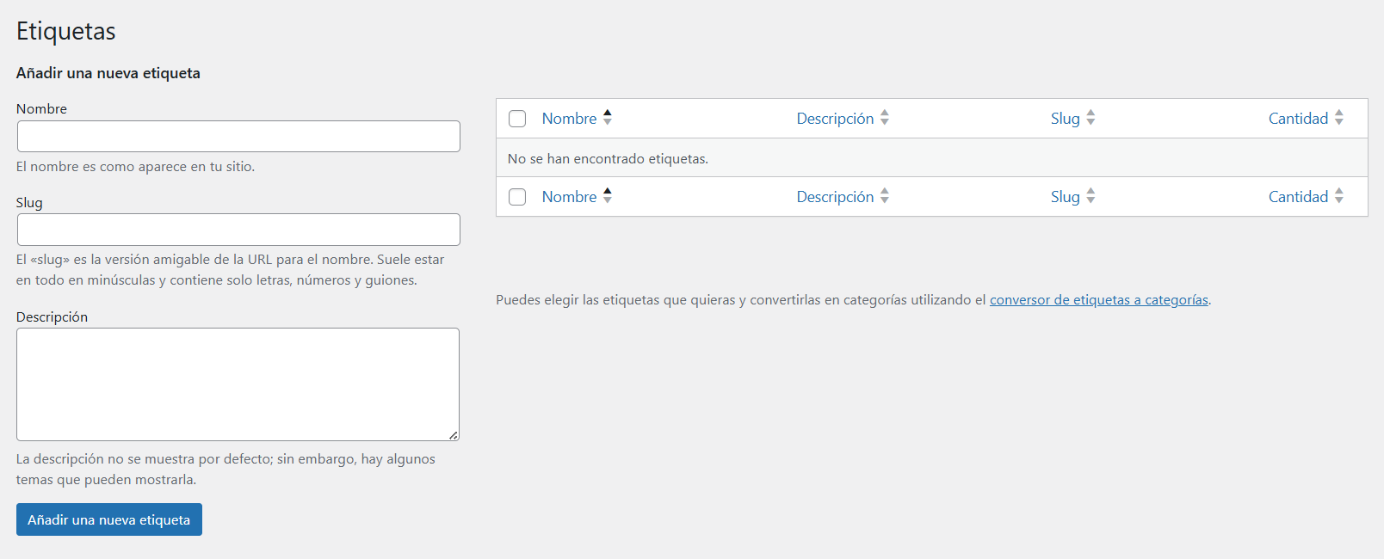Click the 'Añadir una nueva etiqueta' heading text
Viewport: 1384px width, 559px height.
108,73
